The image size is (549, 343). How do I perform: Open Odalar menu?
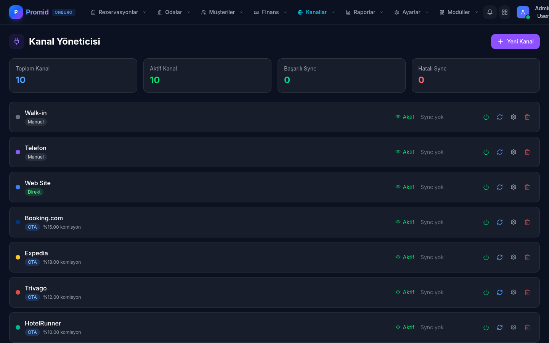coord(173,12)
